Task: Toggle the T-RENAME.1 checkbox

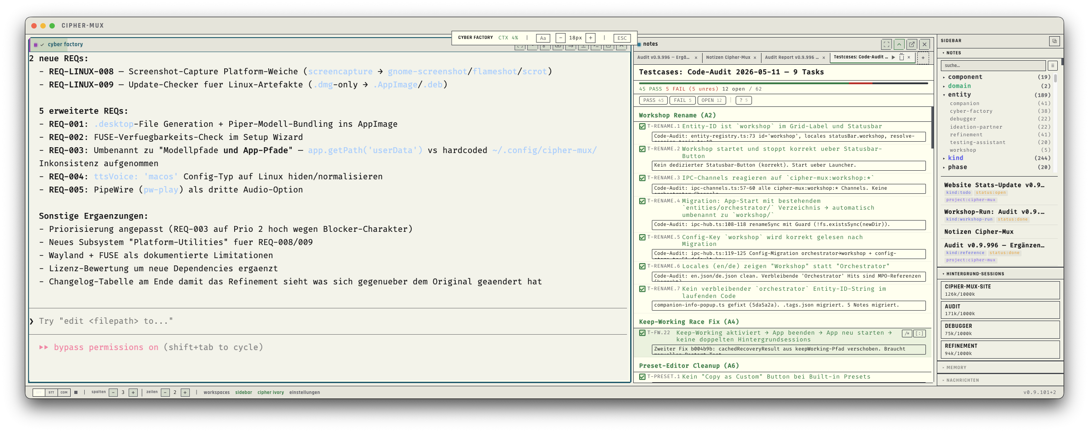Action: tap(642, 126)
